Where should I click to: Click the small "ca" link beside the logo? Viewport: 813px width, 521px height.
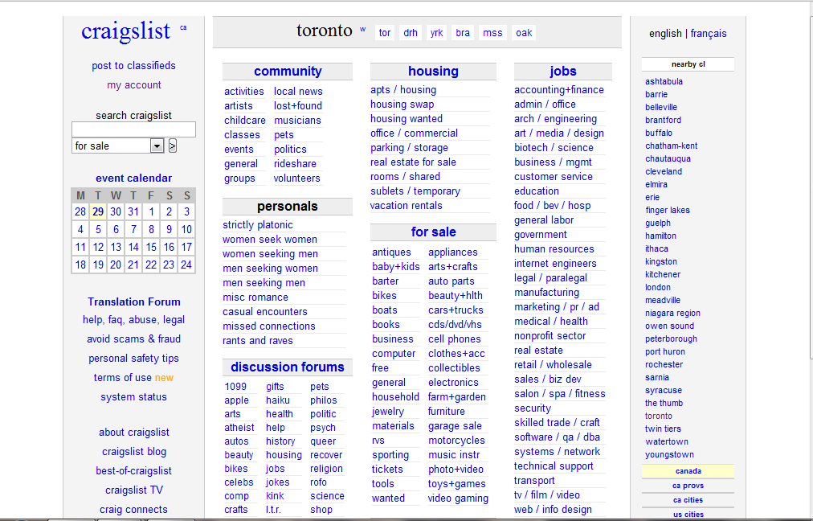click(x=183, y=27)
